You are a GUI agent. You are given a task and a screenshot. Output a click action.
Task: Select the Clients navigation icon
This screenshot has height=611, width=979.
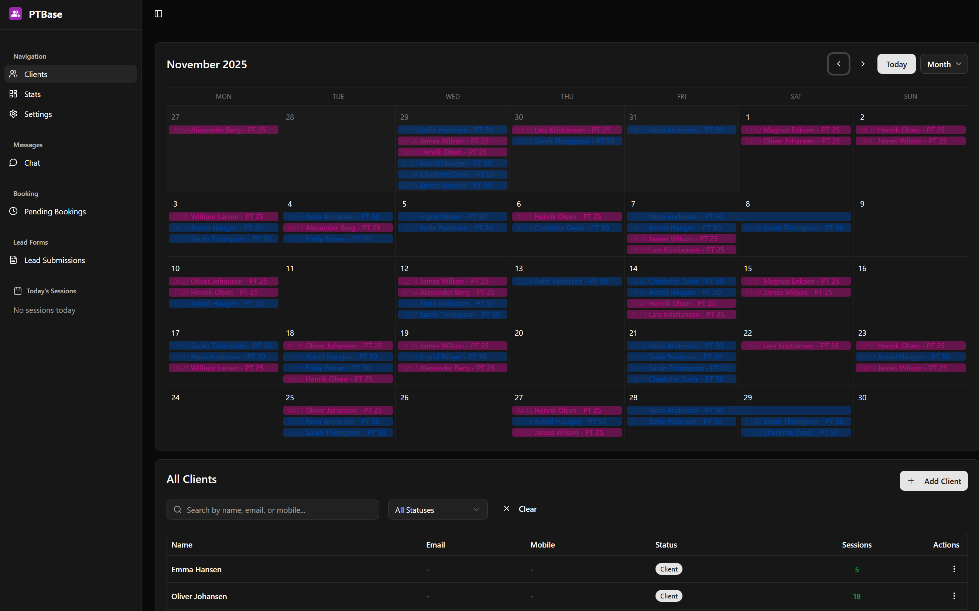(13, 74)
